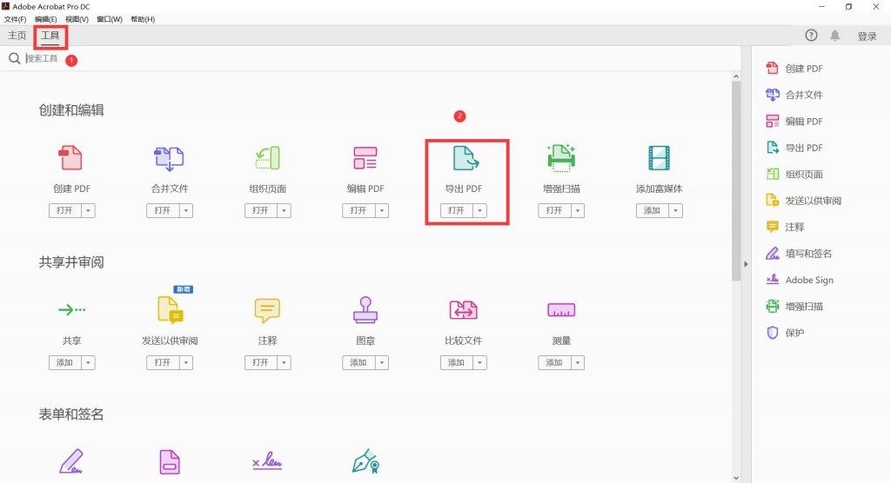Expand dropdown arrow under 图章

pos(382,362)
